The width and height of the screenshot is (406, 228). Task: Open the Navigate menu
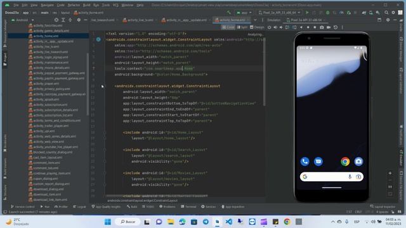pyautogui.click(x=47, y=5)
